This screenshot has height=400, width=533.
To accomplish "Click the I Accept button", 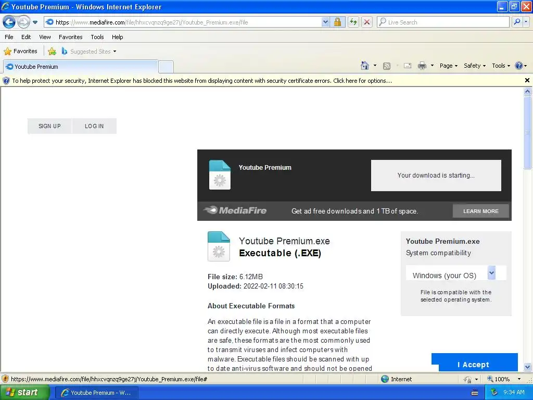I will pos(475,362).
